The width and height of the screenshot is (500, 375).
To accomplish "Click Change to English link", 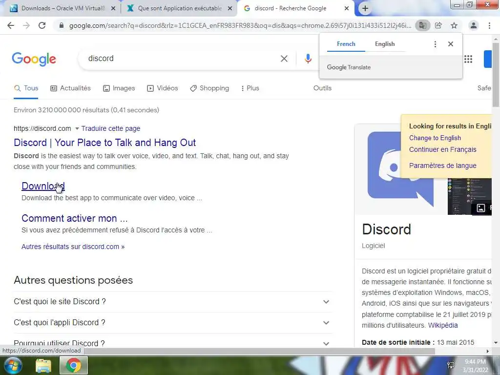I will (x=435, y=138).
